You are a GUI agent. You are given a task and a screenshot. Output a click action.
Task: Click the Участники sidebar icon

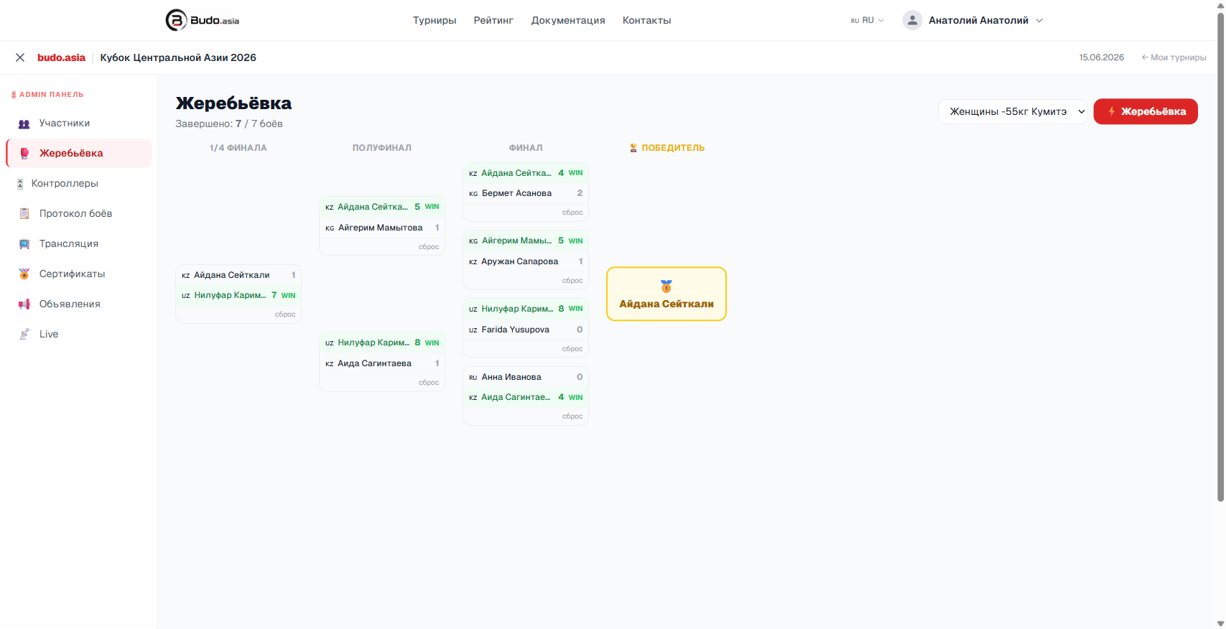[x=24, y=124]
